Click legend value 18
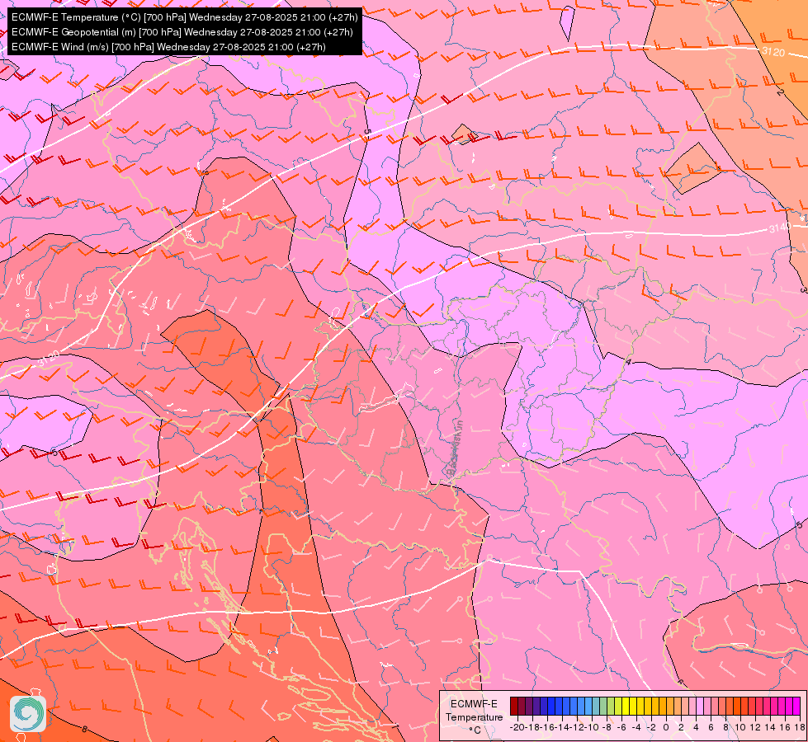 tap(800, 727)
